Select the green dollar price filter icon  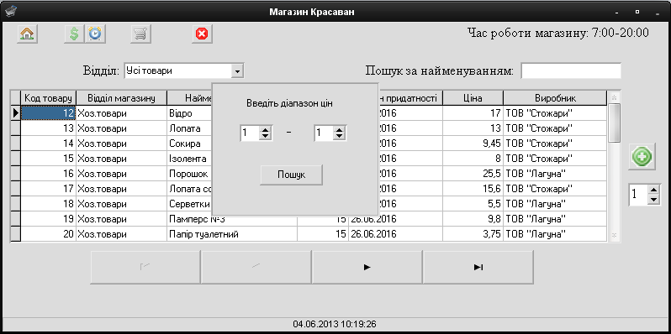pyautogui.click(x=74, y=34)
